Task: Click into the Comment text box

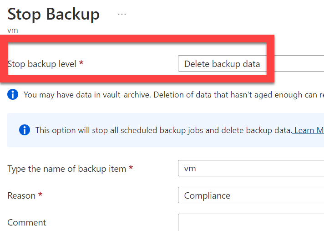Action: (x=251, y=222)
